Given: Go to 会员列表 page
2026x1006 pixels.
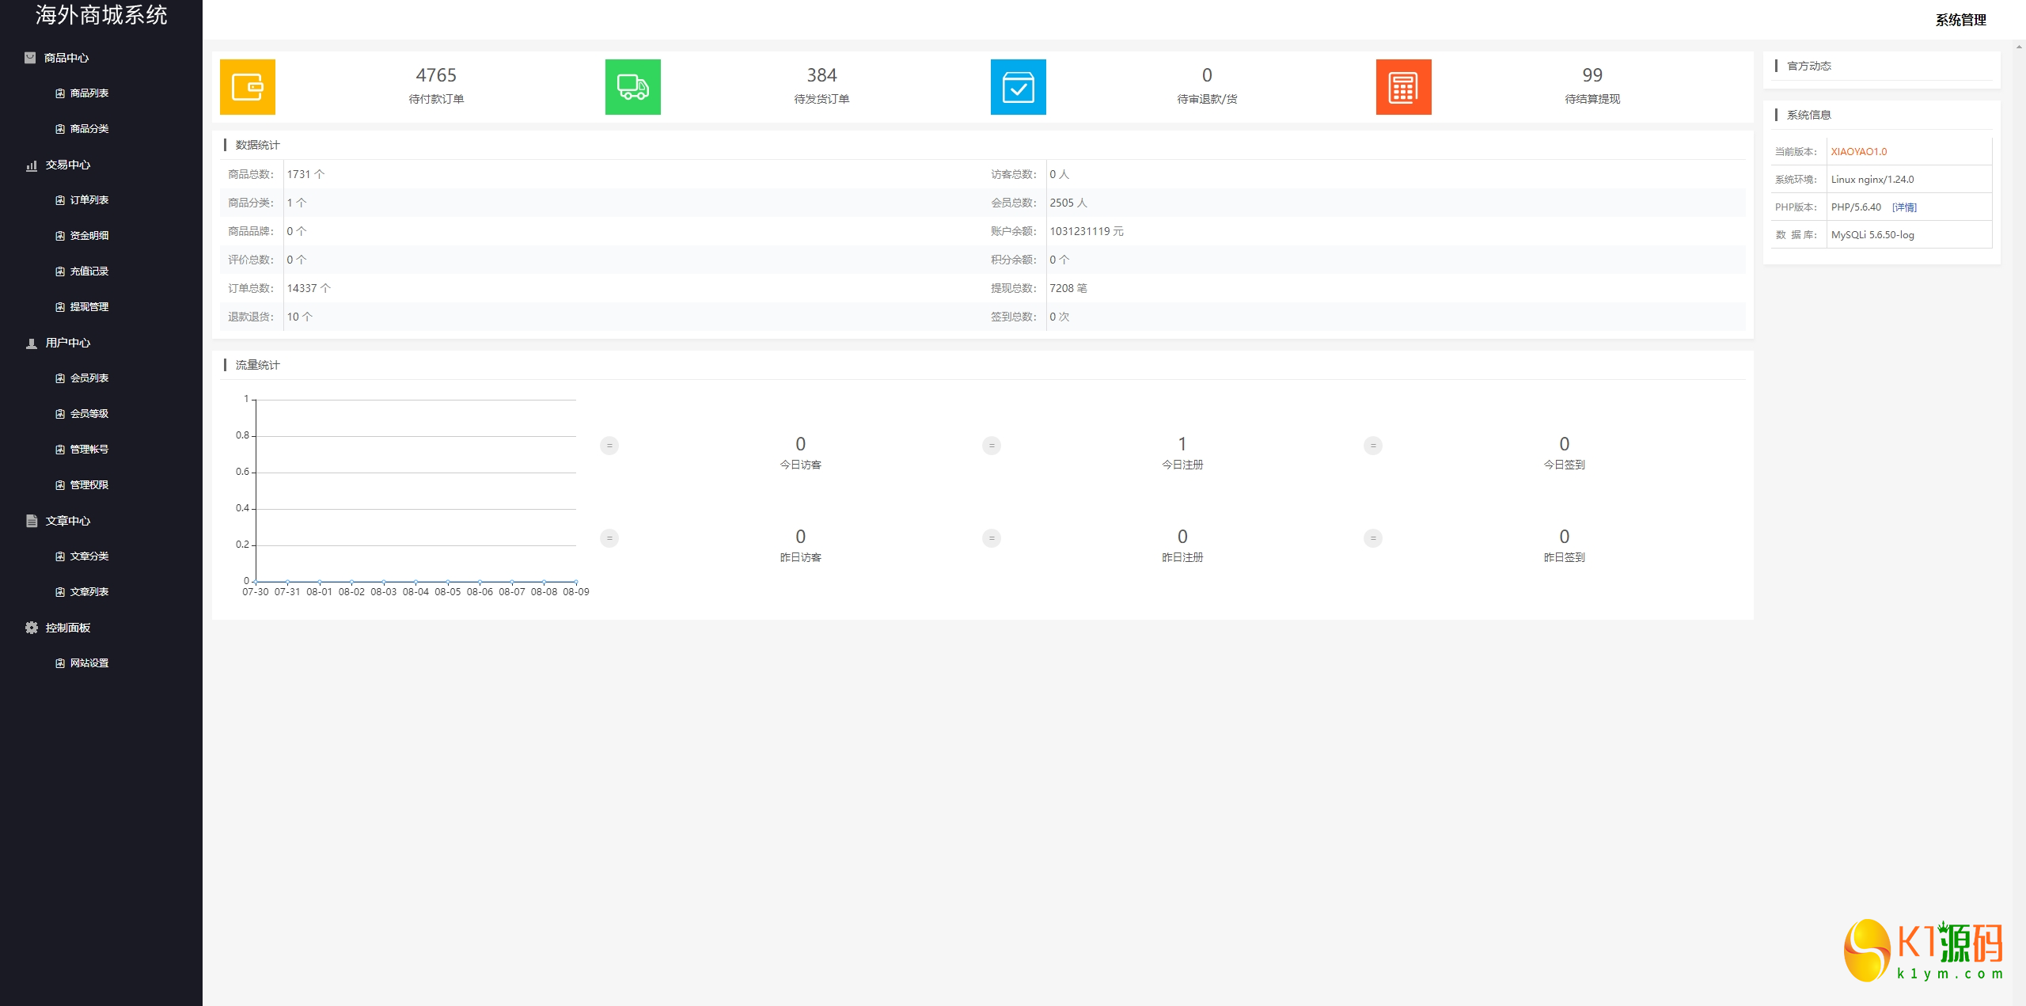Looking at the screenshot, I should tap(89, 378).
